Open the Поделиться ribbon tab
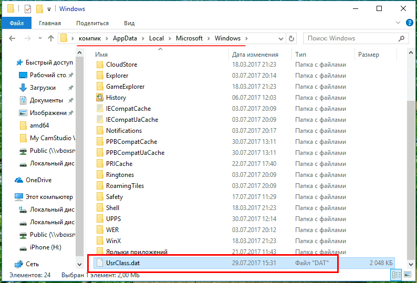The height and width of the screenshot is (283, 417). [92, 23]
